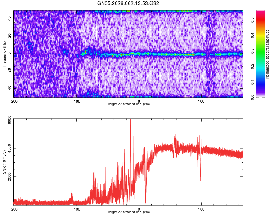Click the SNR (10 * v/v) axis label
Screen dimensions: 270x216
pyautogui.click(x=4, y=162)
